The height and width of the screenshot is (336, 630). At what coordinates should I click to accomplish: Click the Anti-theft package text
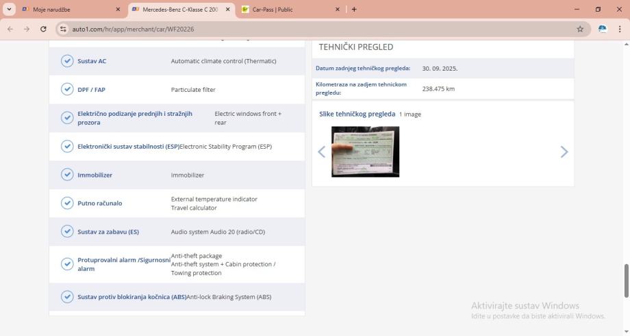click(197, 256)
